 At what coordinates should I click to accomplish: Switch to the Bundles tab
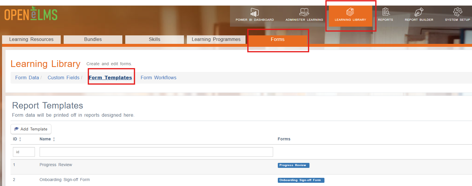pyautogui.click(x=93, y=39)
